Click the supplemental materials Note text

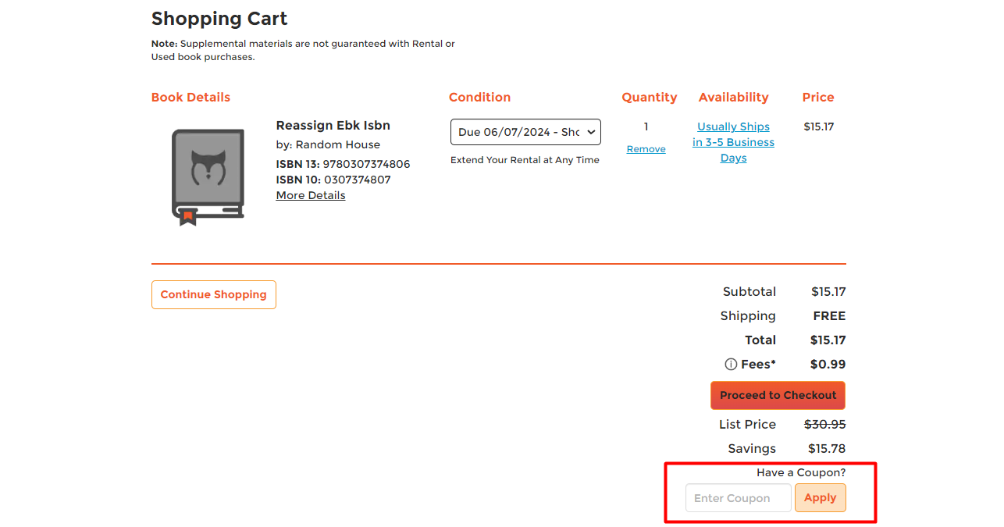pos(303,50)
